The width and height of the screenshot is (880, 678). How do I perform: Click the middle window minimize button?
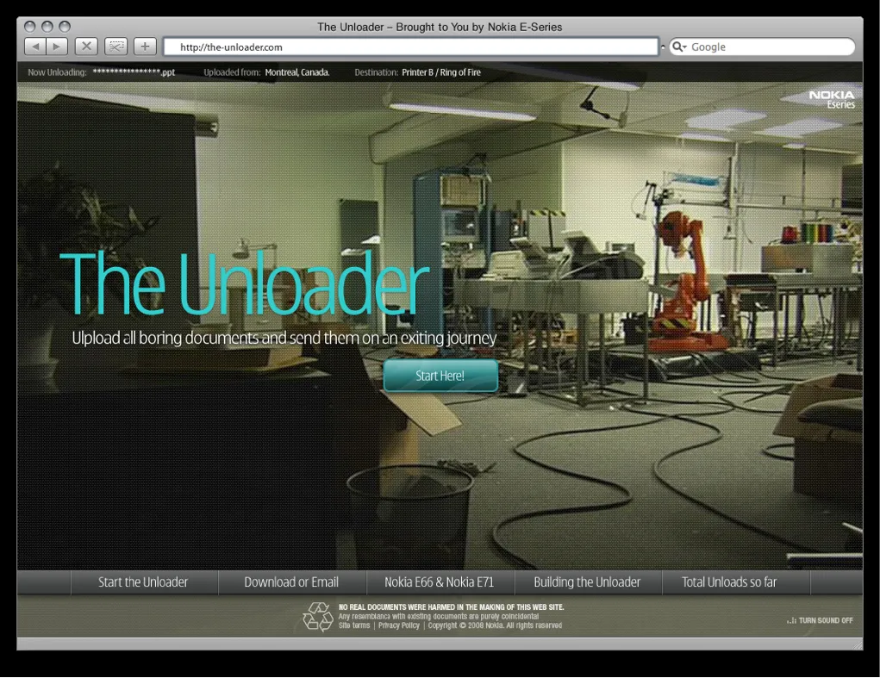[47, 27]
